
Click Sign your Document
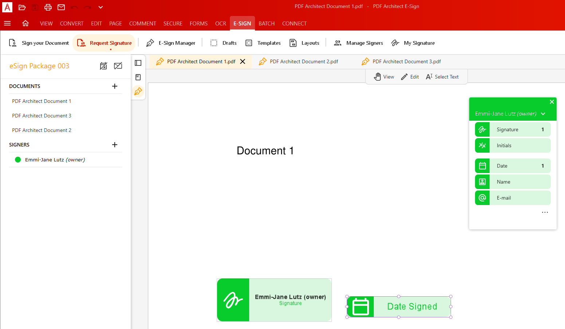[39, 43]
